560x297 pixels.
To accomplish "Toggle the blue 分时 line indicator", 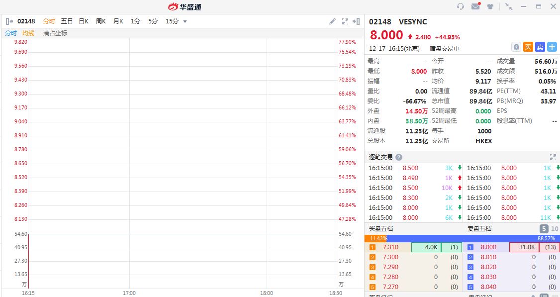I will [x=11, y=33].
